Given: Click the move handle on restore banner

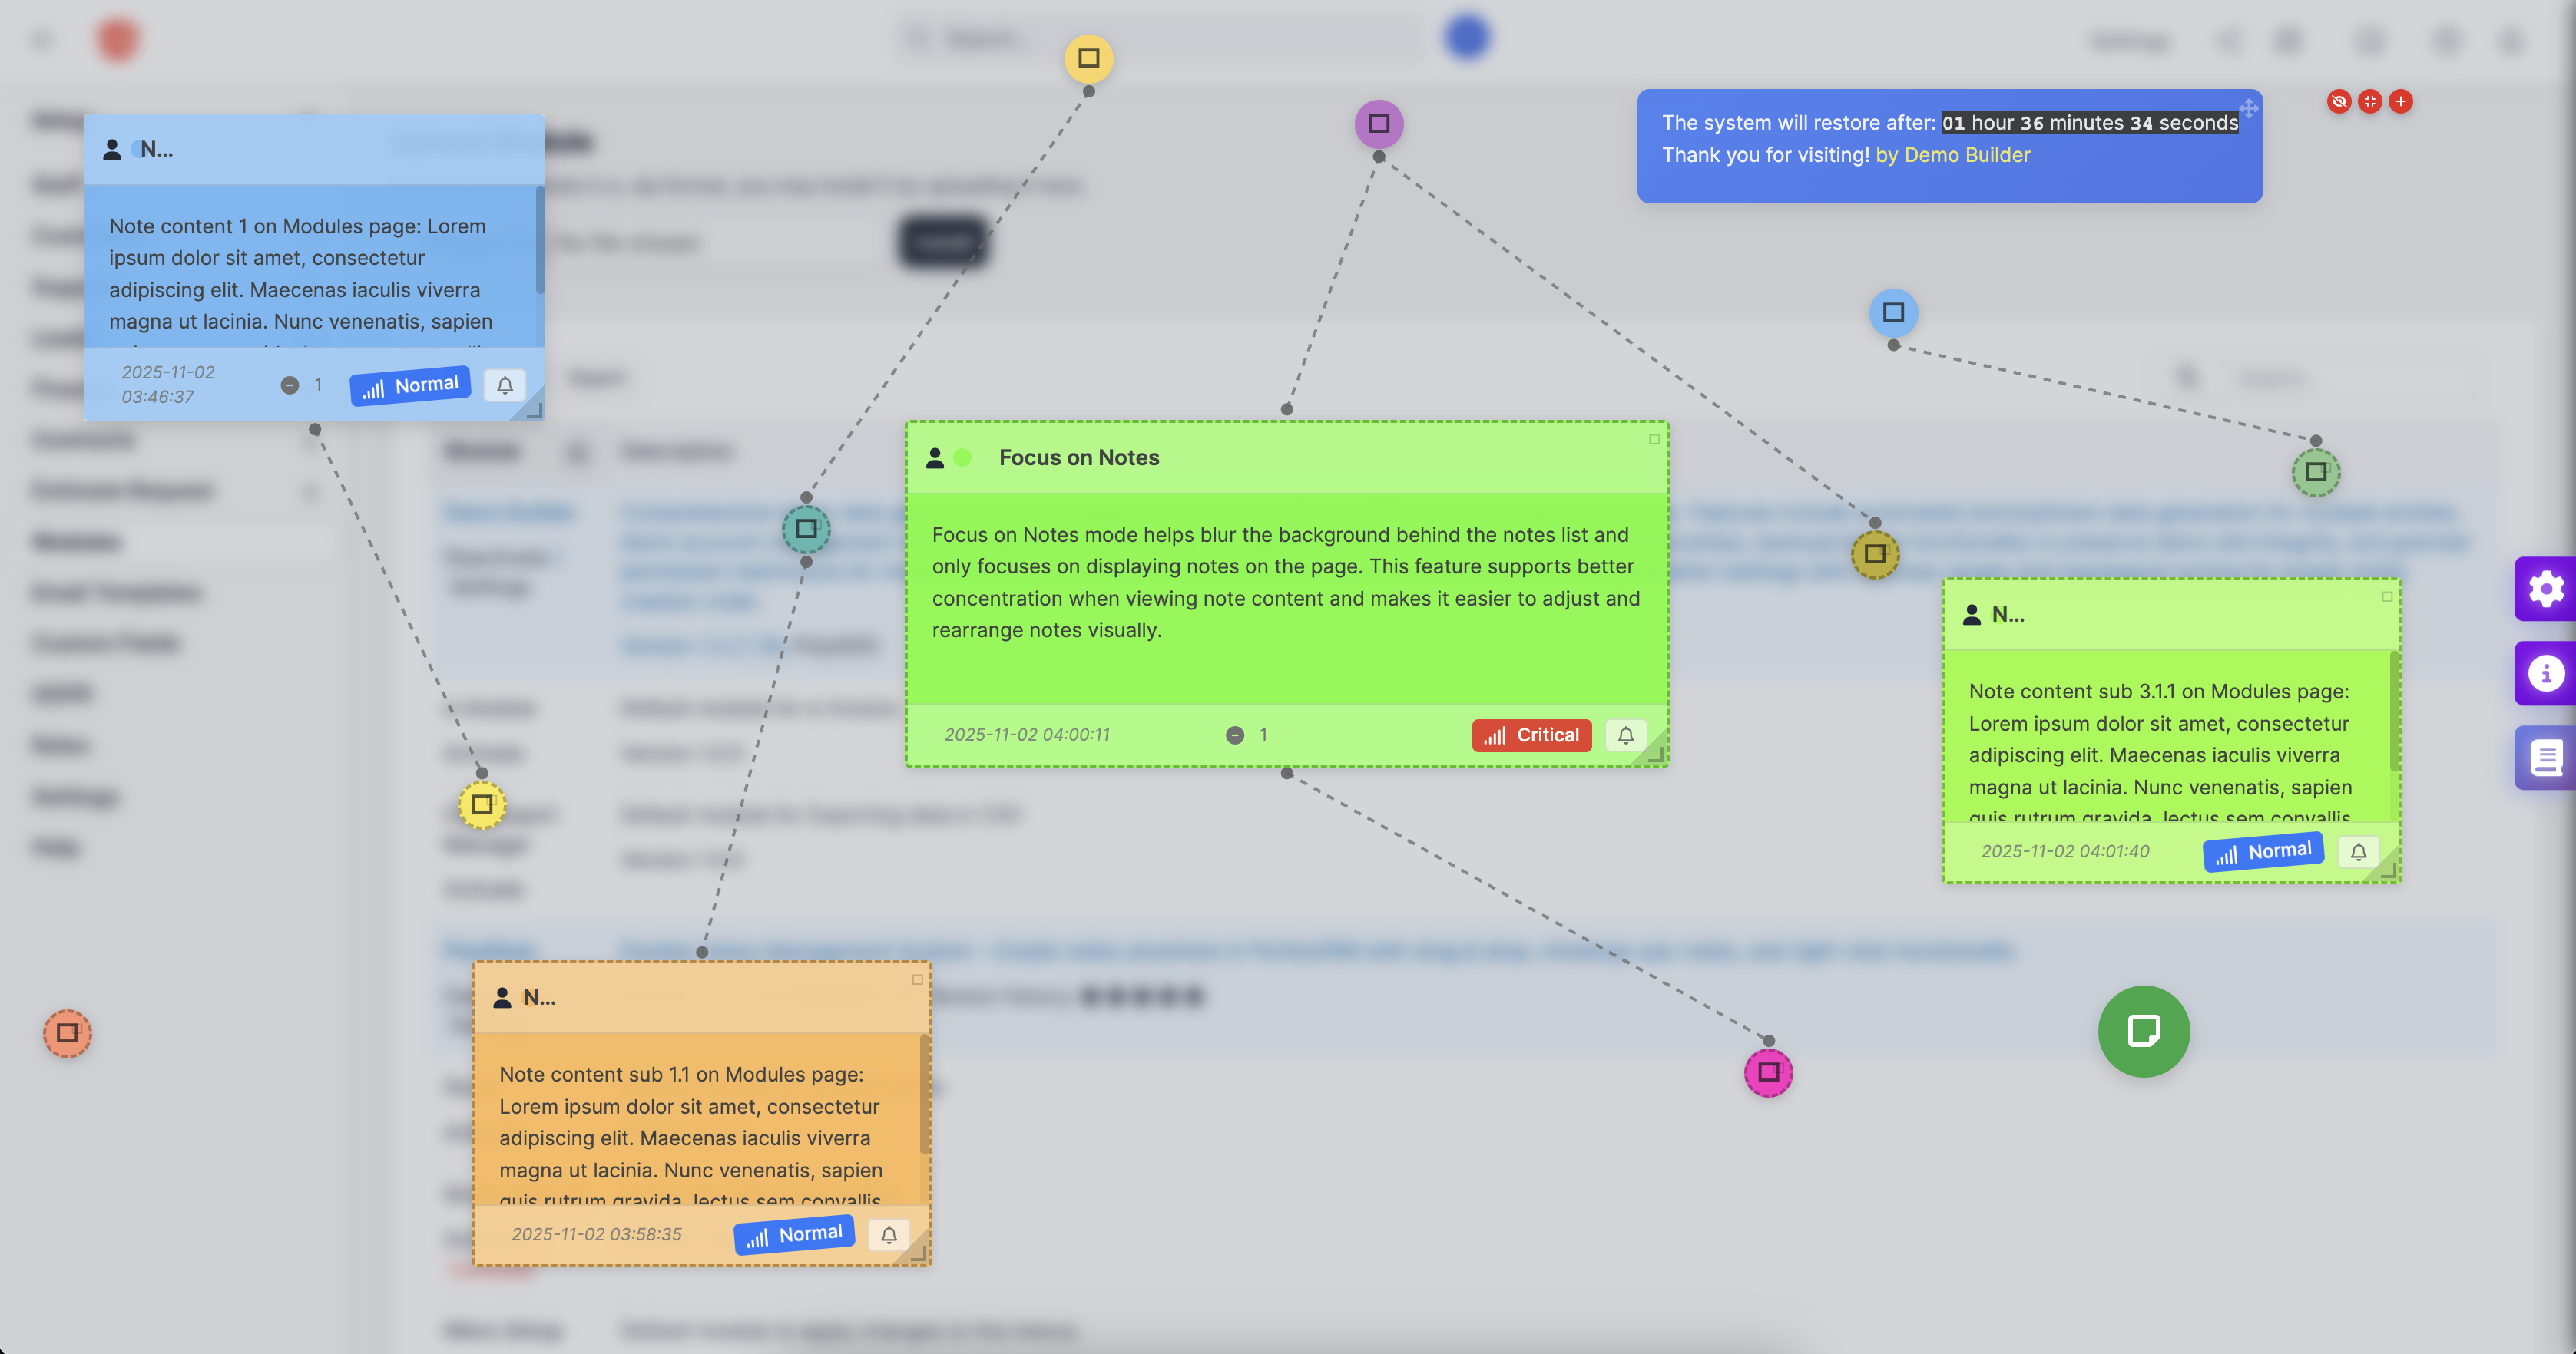Looking at the screenshot, I should (x=2248, y=108).
